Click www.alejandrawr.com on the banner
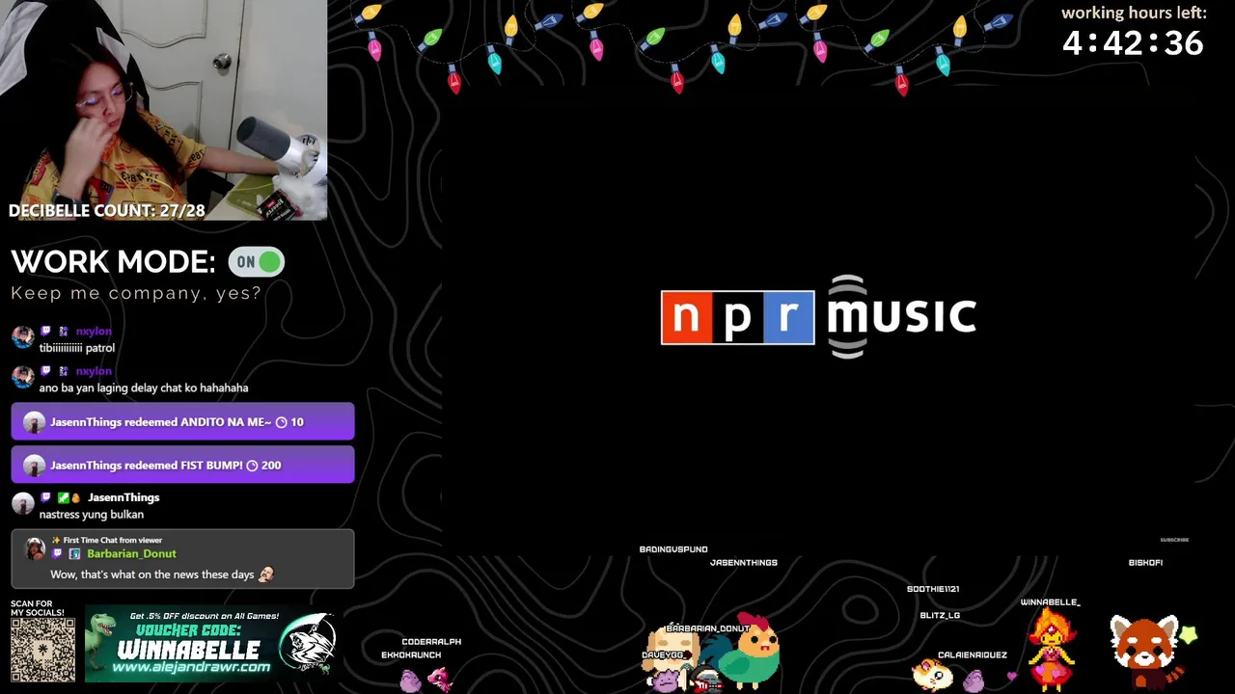The height and width of the screenshot is (694, 1235). 191,667
